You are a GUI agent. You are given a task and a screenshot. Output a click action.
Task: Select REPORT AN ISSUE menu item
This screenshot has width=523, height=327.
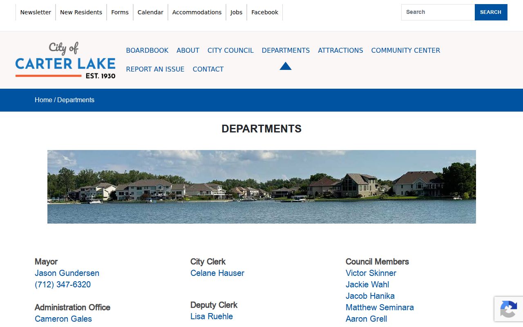(x=155, y=69)
